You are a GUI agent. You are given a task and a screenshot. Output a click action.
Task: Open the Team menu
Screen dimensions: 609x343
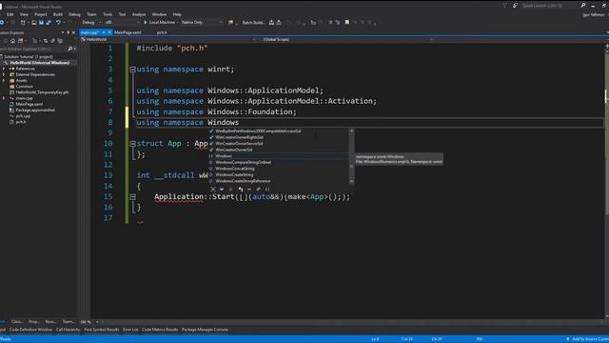point(91,14)
